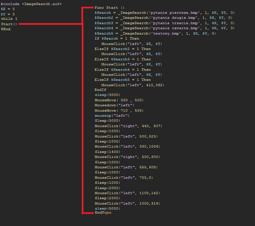Click the 'pytanie pierwsze.bmp' search line
255x226 pixels.
tap(165, 13)
